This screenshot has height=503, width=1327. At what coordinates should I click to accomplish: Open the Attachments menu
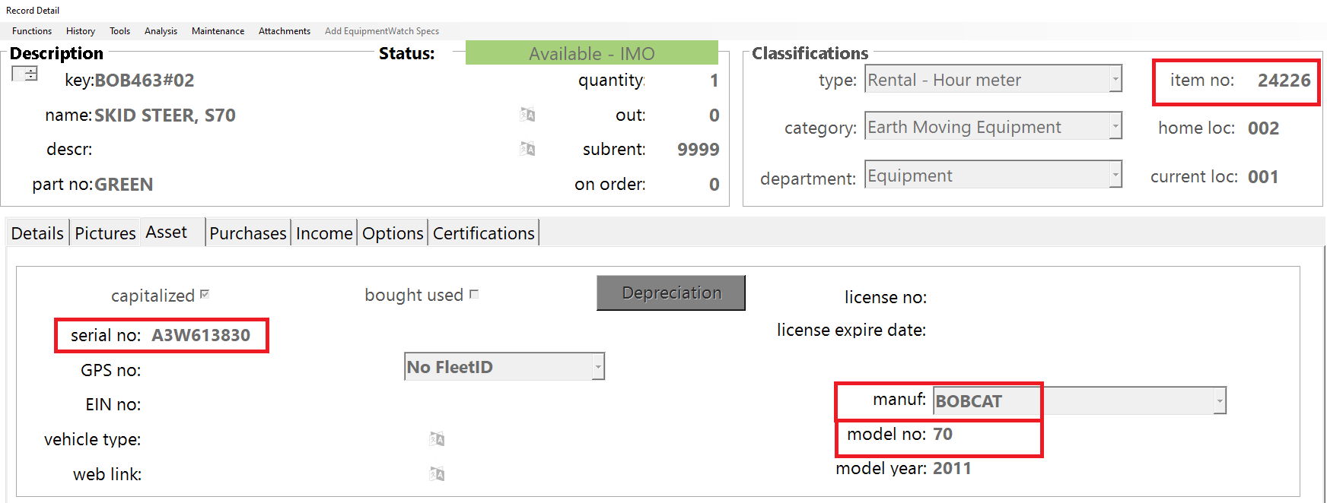285,31
